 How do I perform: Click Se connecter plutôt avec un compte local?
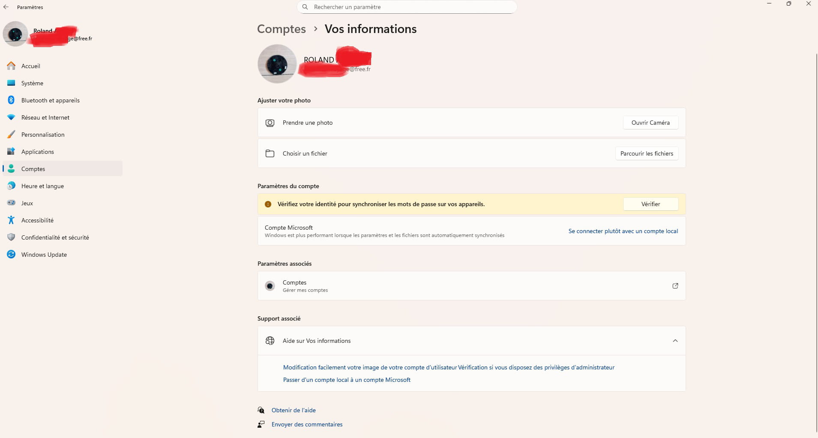tap(623, 231)
